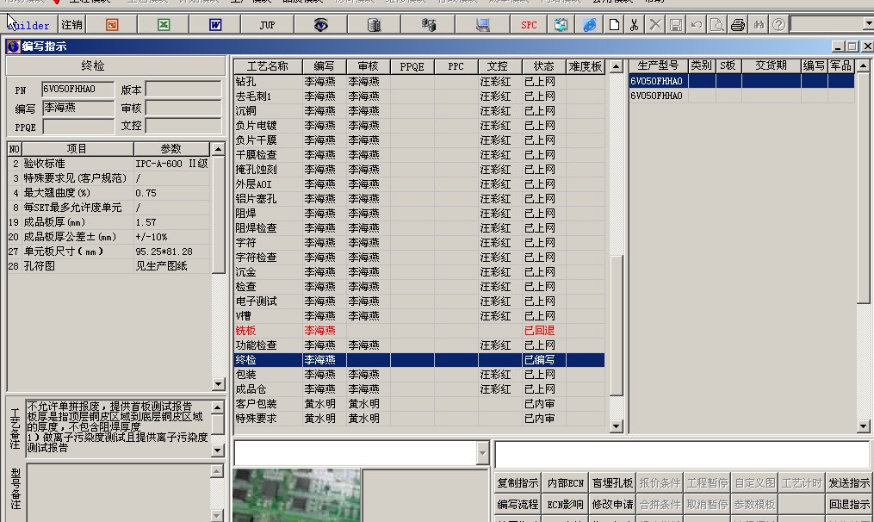This screenshot has width=874, height=522.
Task: Select the 沉金 process row
Action: point(419,272)
